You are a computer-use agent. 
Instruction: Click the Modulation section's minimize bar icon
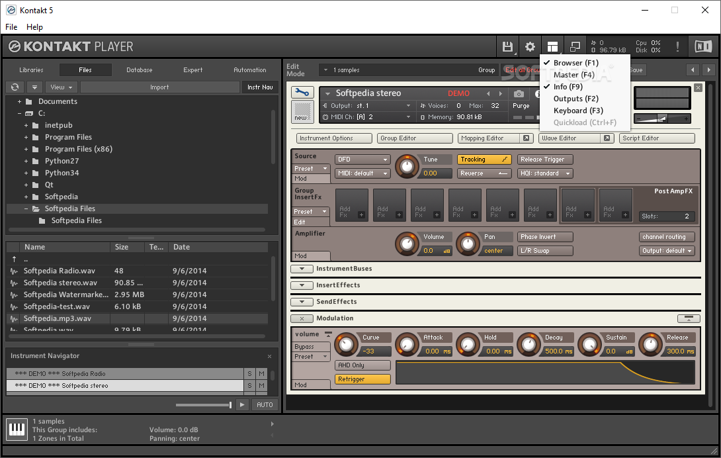pos(689,318)
